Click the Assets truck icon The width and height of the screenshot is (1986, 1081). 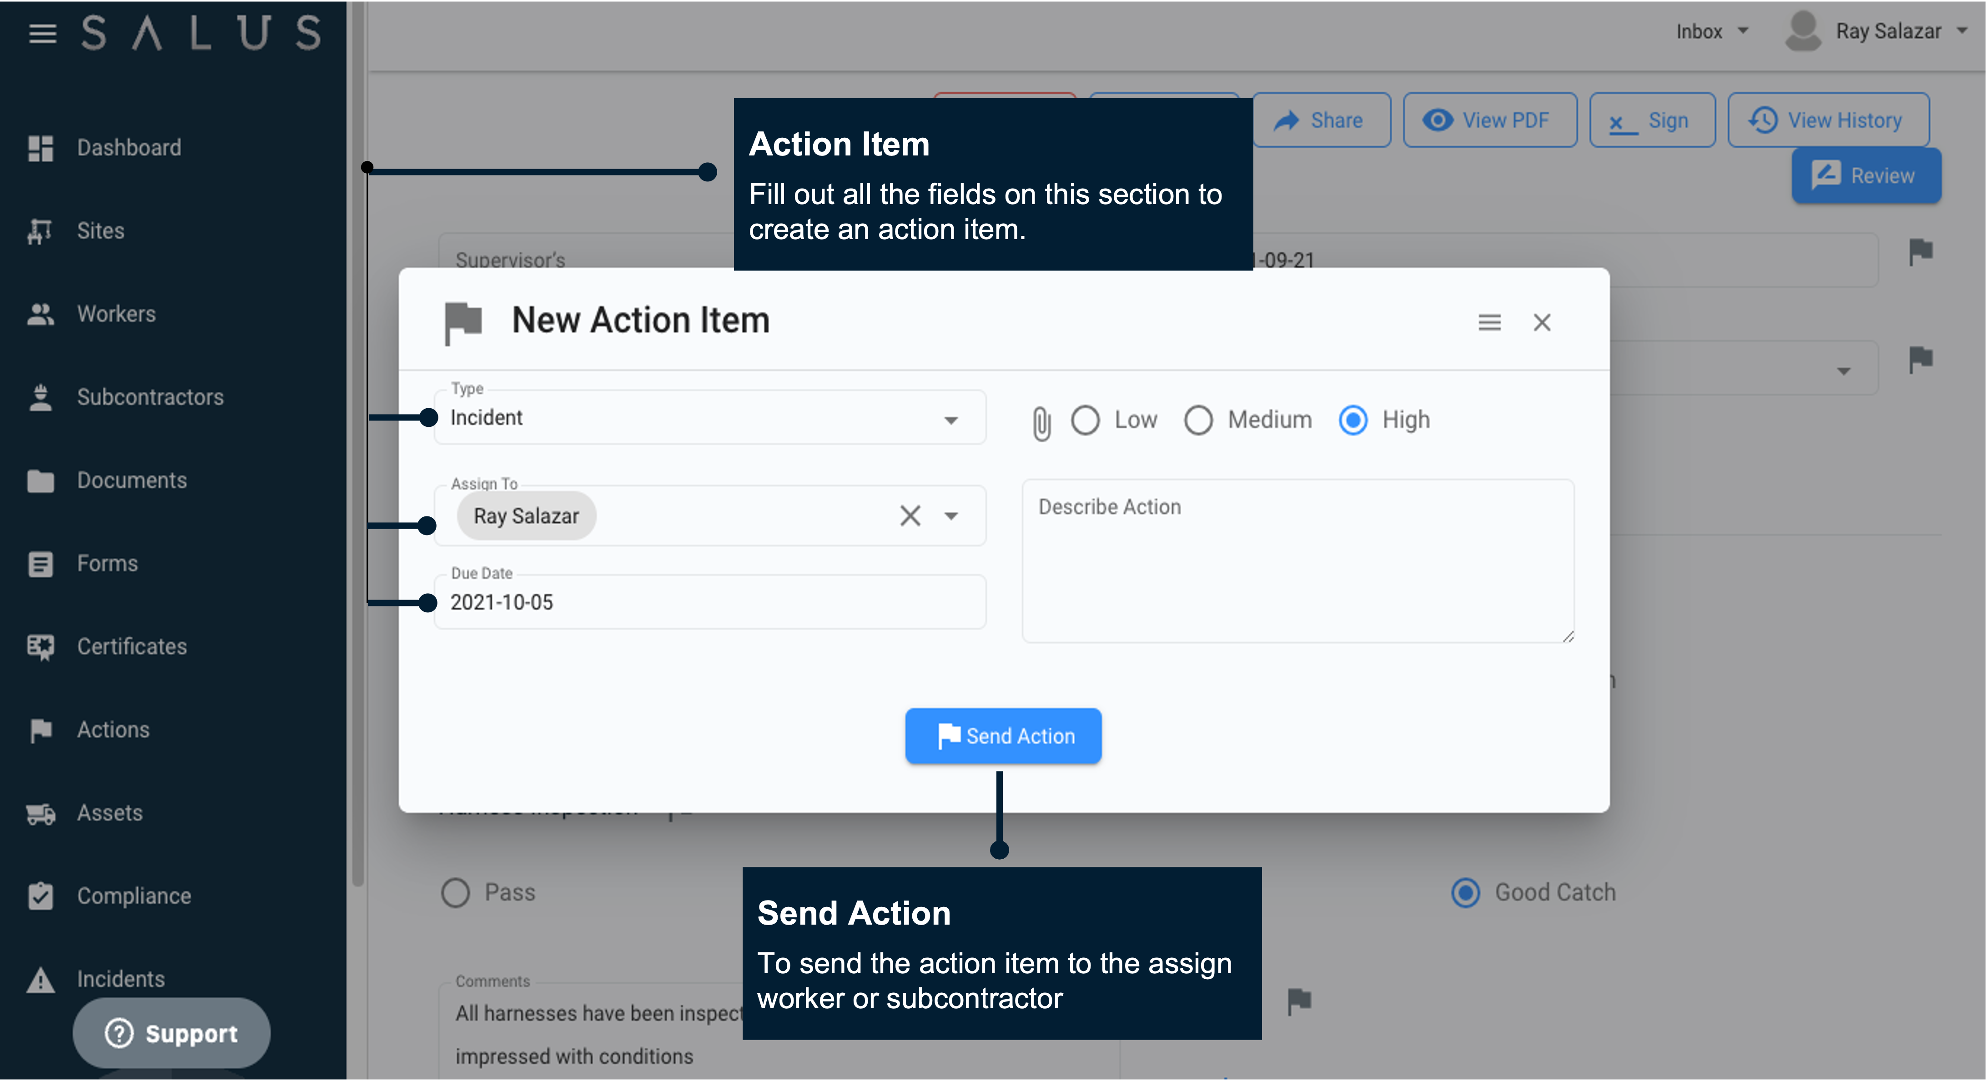click(x=41, y=813)
